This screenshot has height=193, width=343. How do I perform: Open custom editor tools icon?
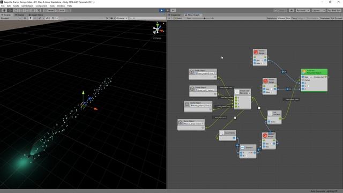39,10
